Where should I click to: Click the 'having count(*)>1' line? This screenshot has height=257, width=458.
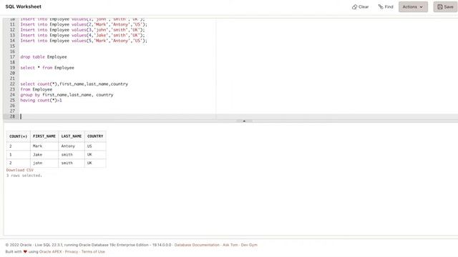(x=41, y=100)
